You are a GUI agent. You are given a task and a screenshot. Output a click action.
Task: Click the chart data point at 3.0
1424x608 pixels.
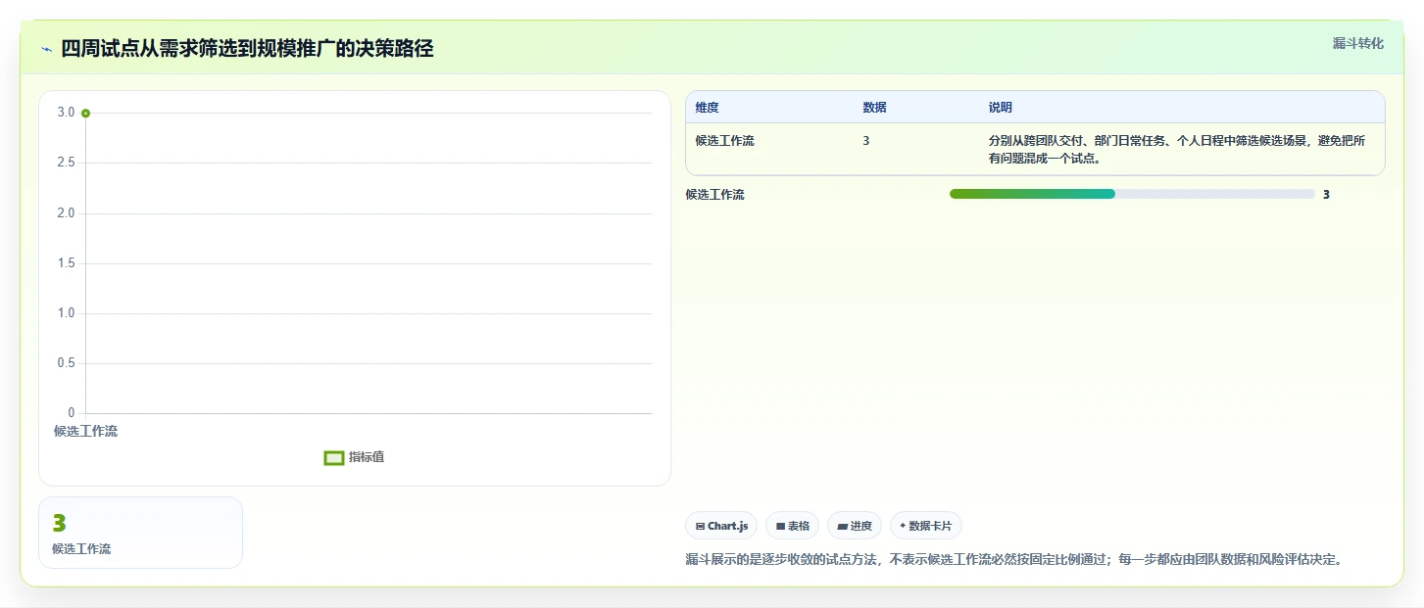[85, 114]
